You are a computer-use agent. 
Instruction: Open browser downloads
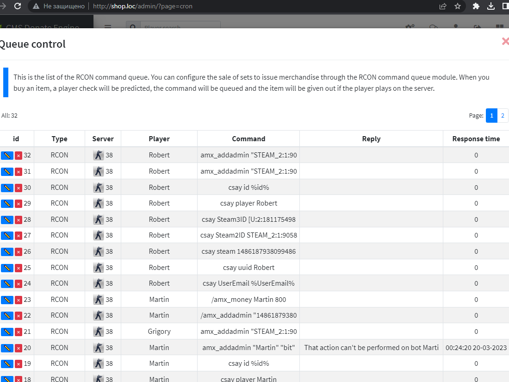click(492, 6)
